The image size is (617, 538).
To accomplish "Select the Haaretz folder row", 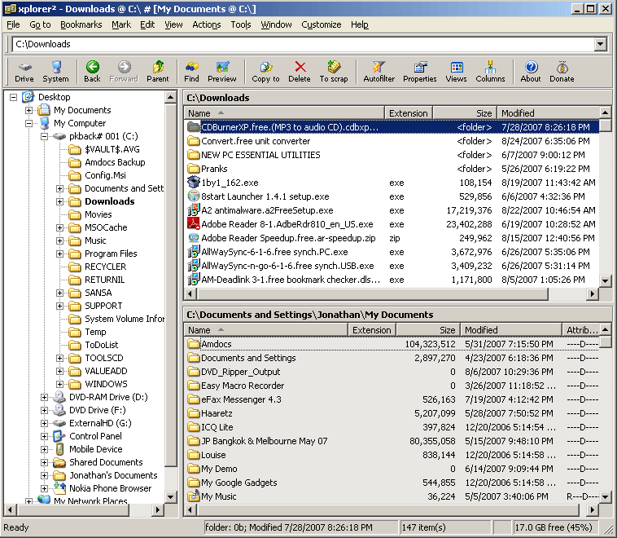I will pyautogui.click(x=392, y=413).
